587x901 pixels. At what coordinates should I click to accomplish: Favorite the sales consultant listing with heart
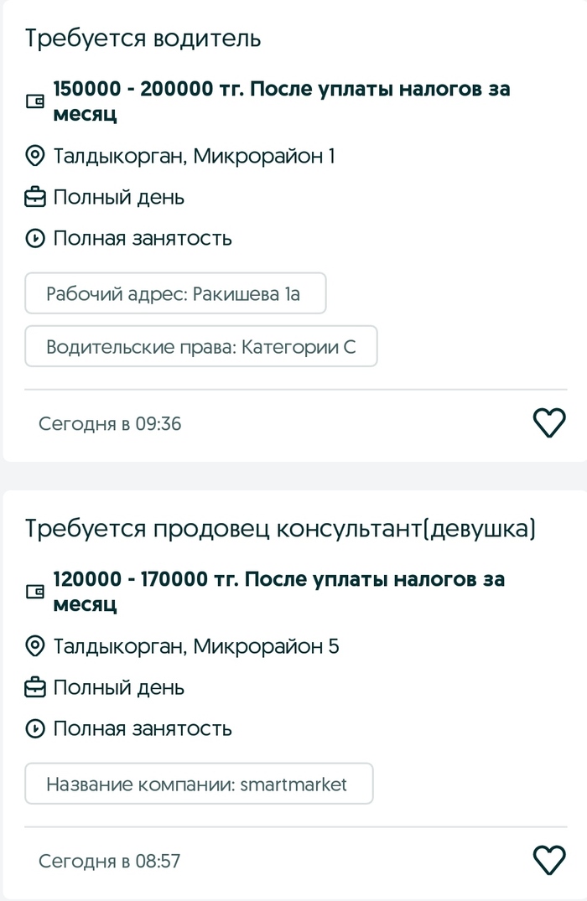click(549, 860)
